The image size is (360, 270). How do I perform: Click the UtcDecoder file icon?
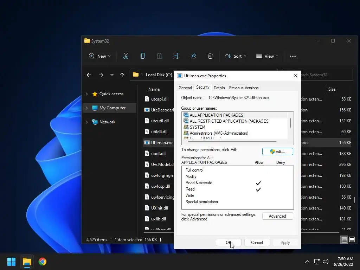147,110
